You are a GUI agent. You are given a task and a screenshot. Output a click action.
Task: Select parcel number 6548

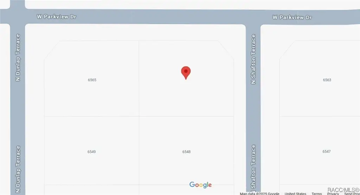(x=186, y=152)
